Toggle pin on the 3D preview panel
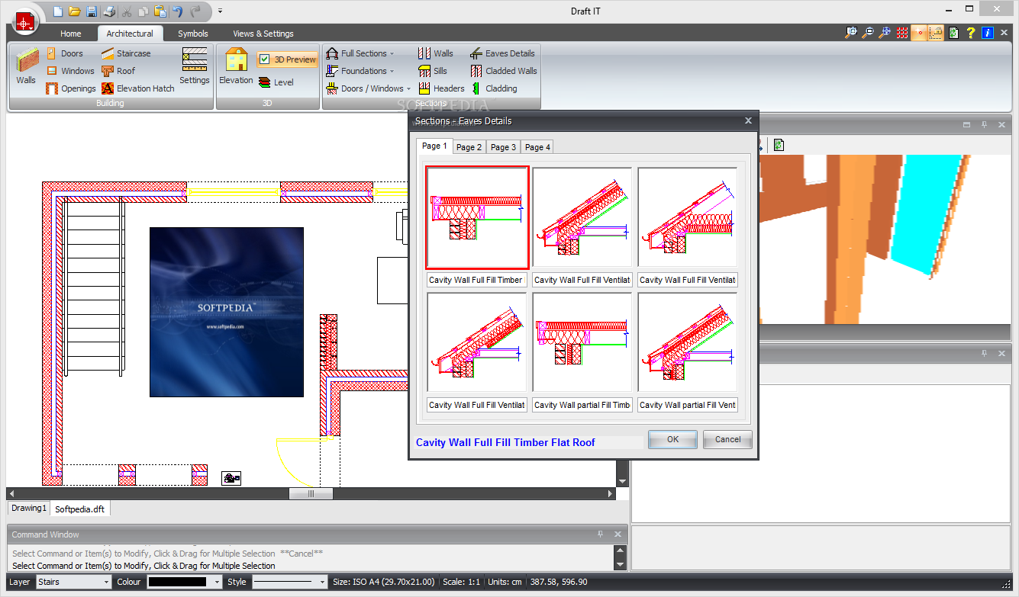Viewport: 1019px width, 597px height. pyautogui.click(x=985, y=124)
